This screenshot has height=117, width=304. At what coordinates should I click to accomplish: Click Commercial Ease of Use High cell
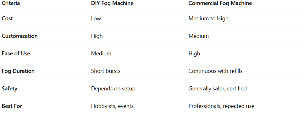194,53
